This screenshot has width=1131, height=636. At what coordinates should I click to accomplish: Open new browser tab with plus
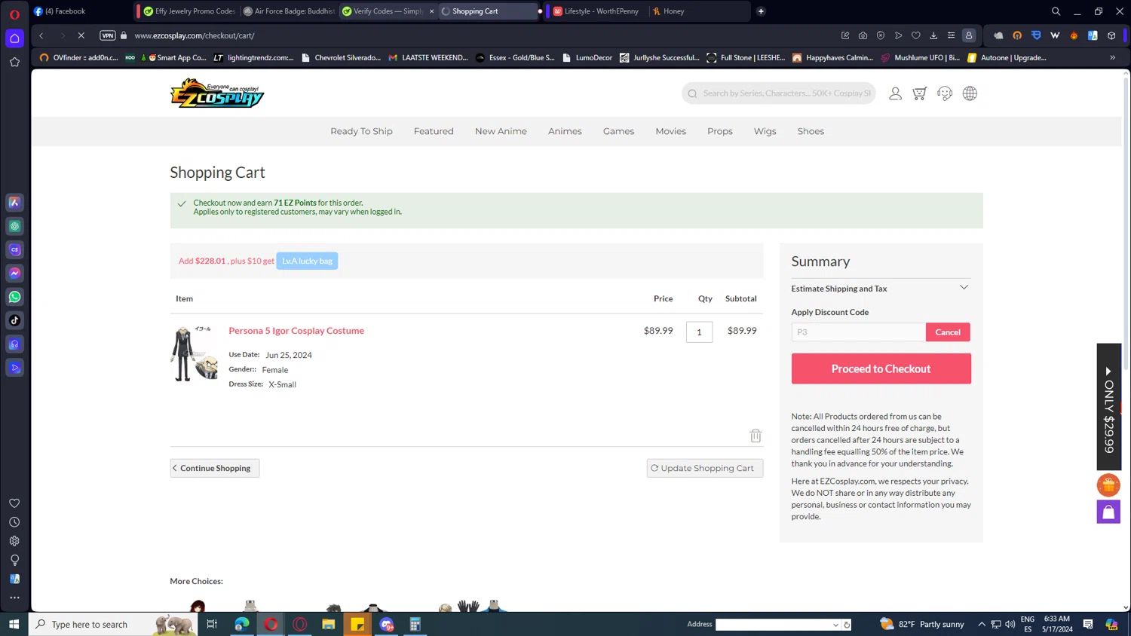point(761,11)
